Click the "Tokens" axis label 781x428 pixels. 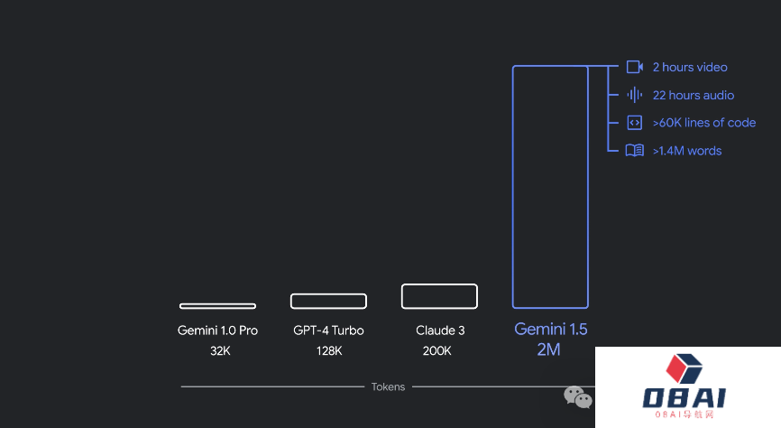click(388, 386)
